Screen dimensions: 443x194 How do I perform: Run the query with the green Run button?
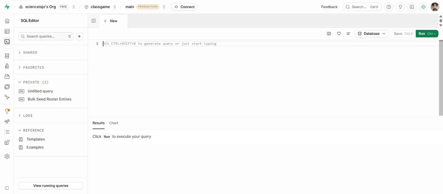point(427,33)
